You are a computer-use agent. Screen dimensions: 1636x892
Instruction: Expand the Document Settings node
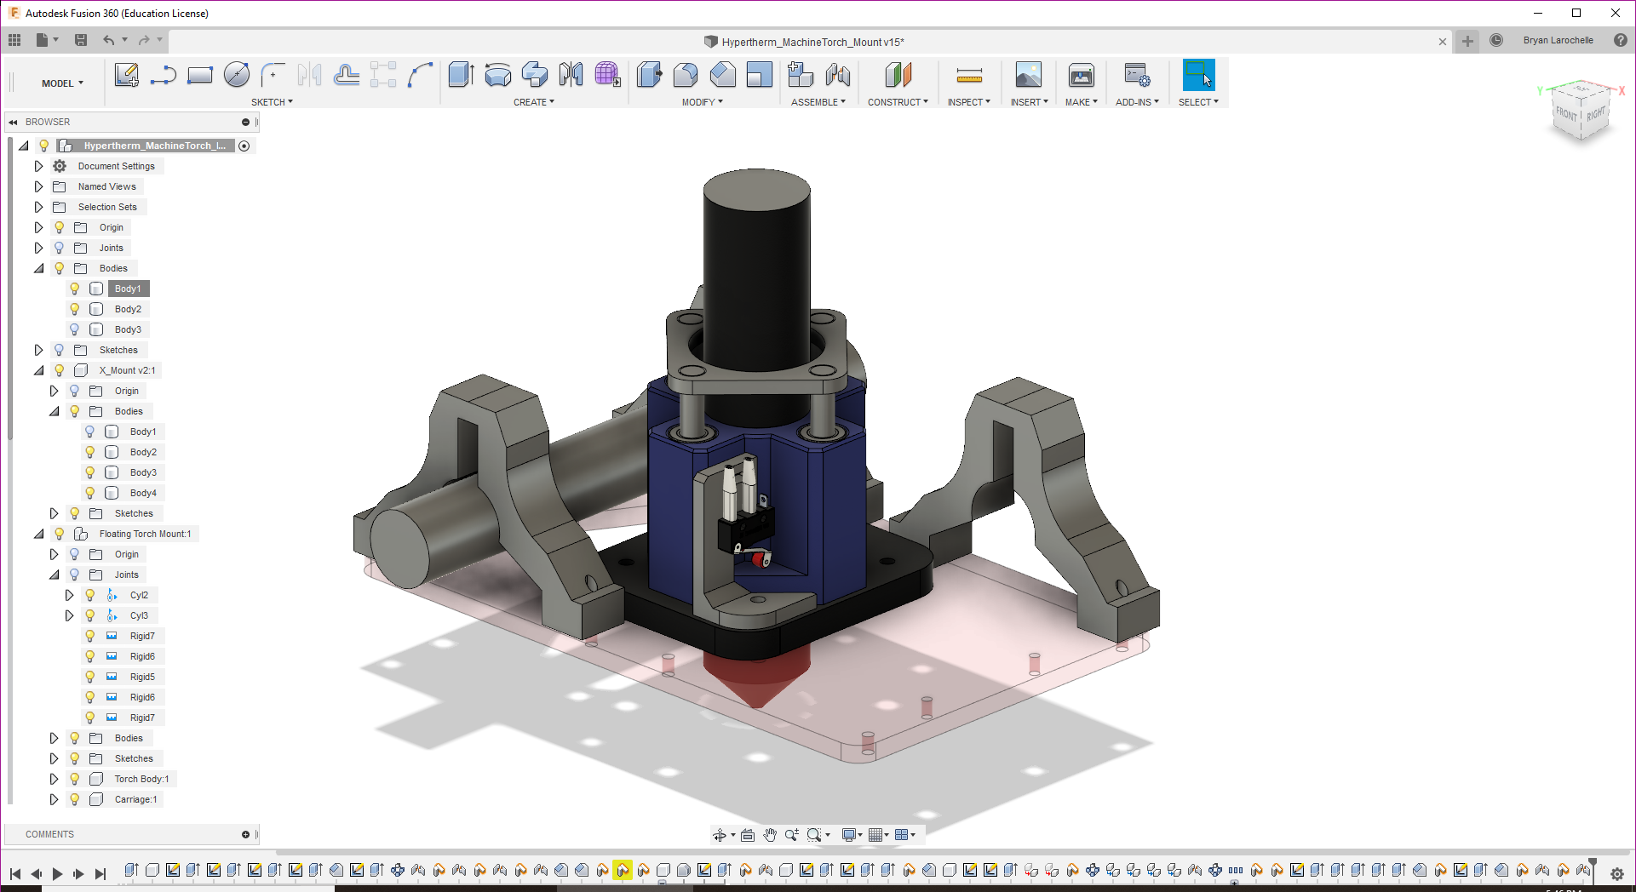[x=38, y=166]
